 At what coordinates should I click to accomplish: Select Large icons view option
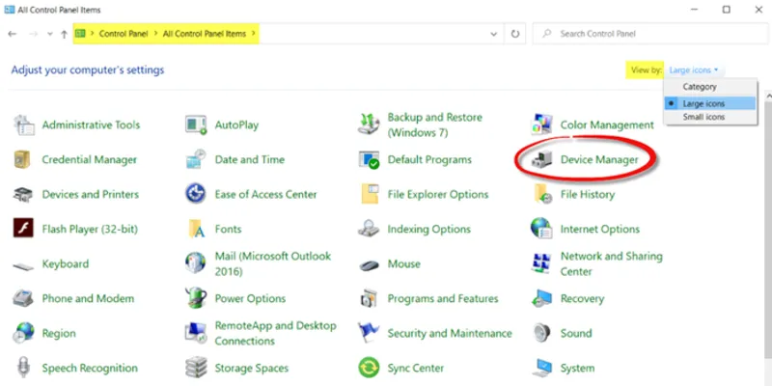[704, 102]
